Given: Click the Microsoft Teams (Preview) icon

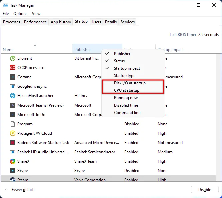Looking at the screenshot, I should [13, 105].
